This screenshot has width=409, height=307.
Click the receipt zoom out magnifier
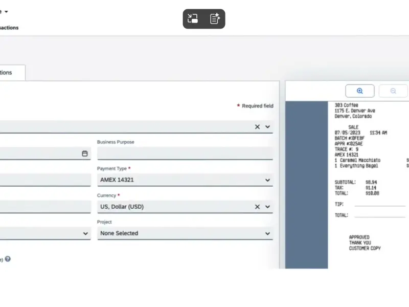tap(393, 91)
